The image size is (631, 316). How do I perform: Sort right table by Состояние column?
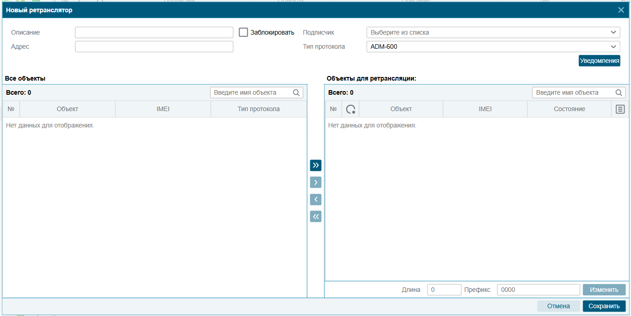pos(569,109)
